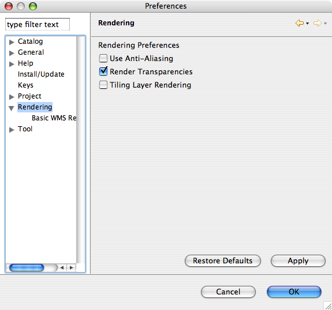Viewport: 332px width, 310px height.
Task: Open the back history dropdown arrow
Action: click(307, 23)
